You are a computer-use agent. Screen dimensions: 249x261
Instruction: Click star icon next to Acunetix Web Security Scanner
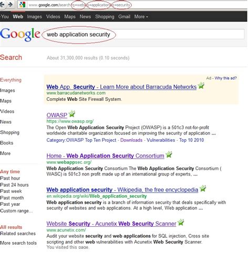pyautogui.click(x=181, y=223)
